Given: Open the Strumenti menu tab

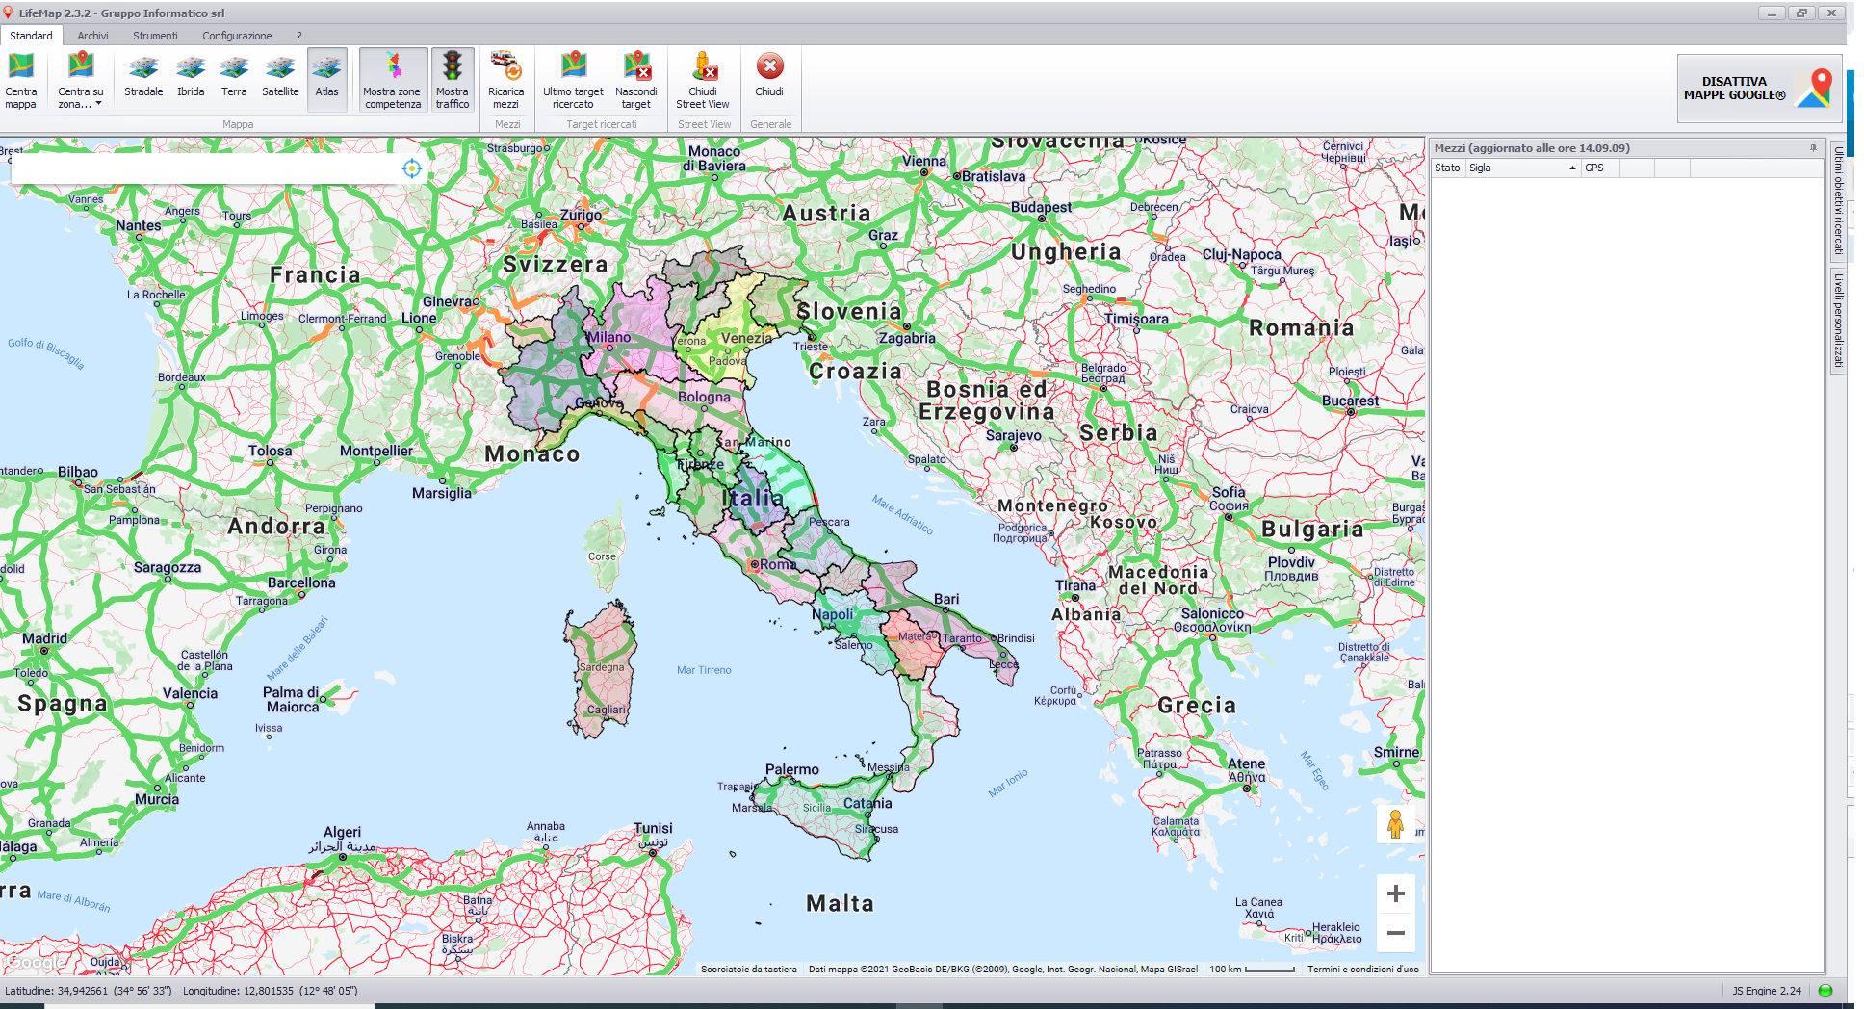Looking at the screenshot, I should pyautogui.click(x=155, y=36).
